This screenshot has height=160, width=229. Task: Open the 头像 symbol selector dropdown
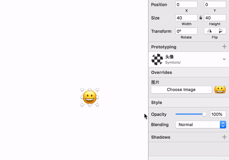(224, 59)
